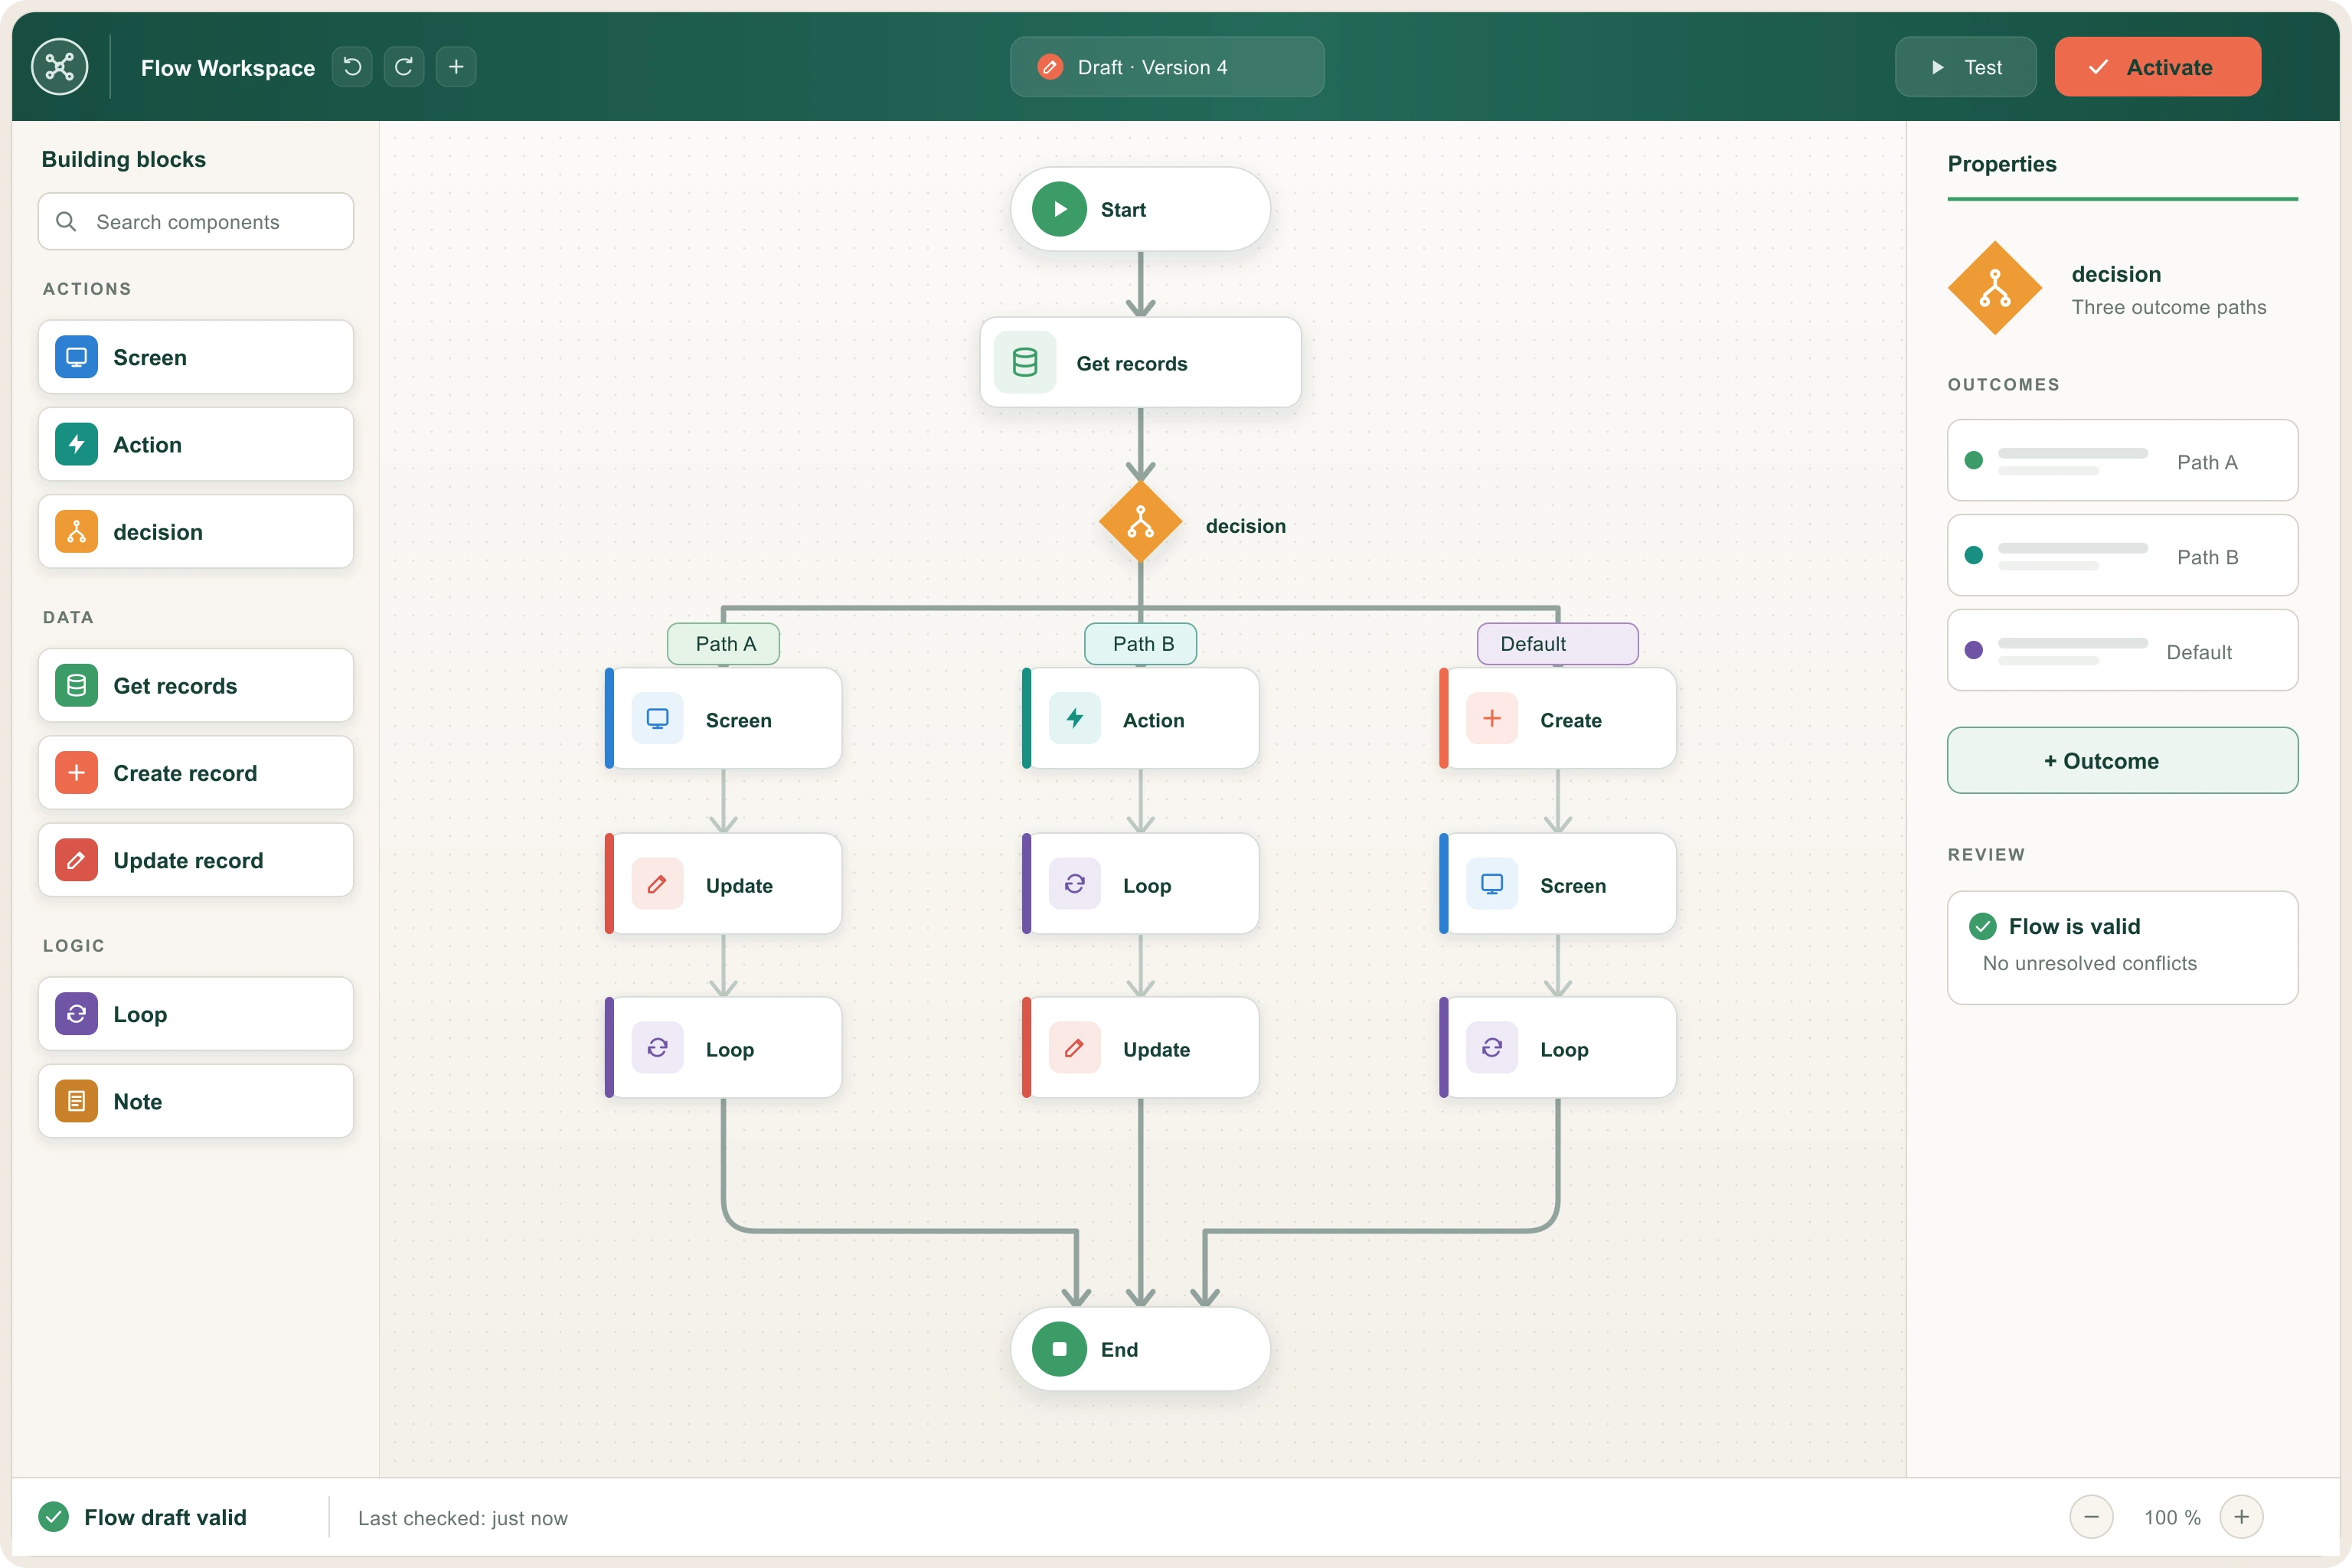Pick the Update record block
Viewport: 2352px width, 1568px height.
click(x=196, y=860)
